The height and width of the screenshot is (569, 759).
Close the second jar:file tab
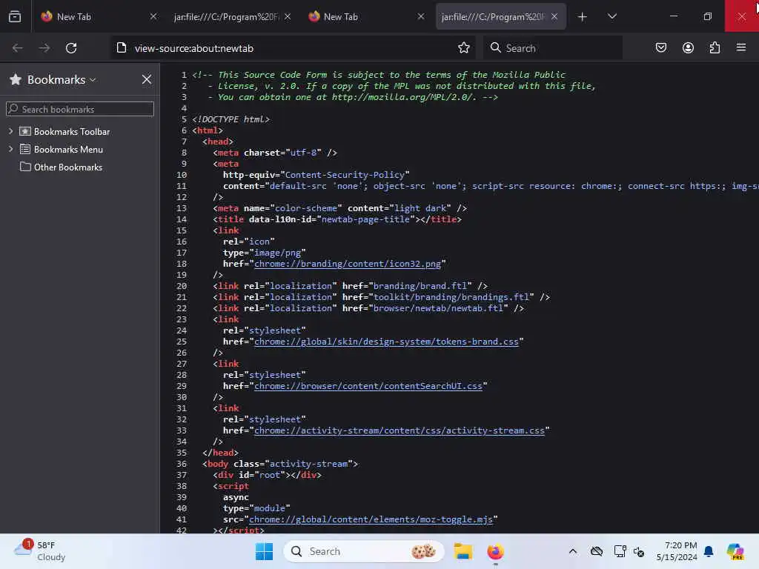click(x=288, y=16)
